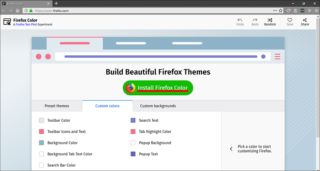The height and width of the screenshot is (171, 320).
Task: Pick the Background Tab Text Color swatch
Action: point(42,154)
